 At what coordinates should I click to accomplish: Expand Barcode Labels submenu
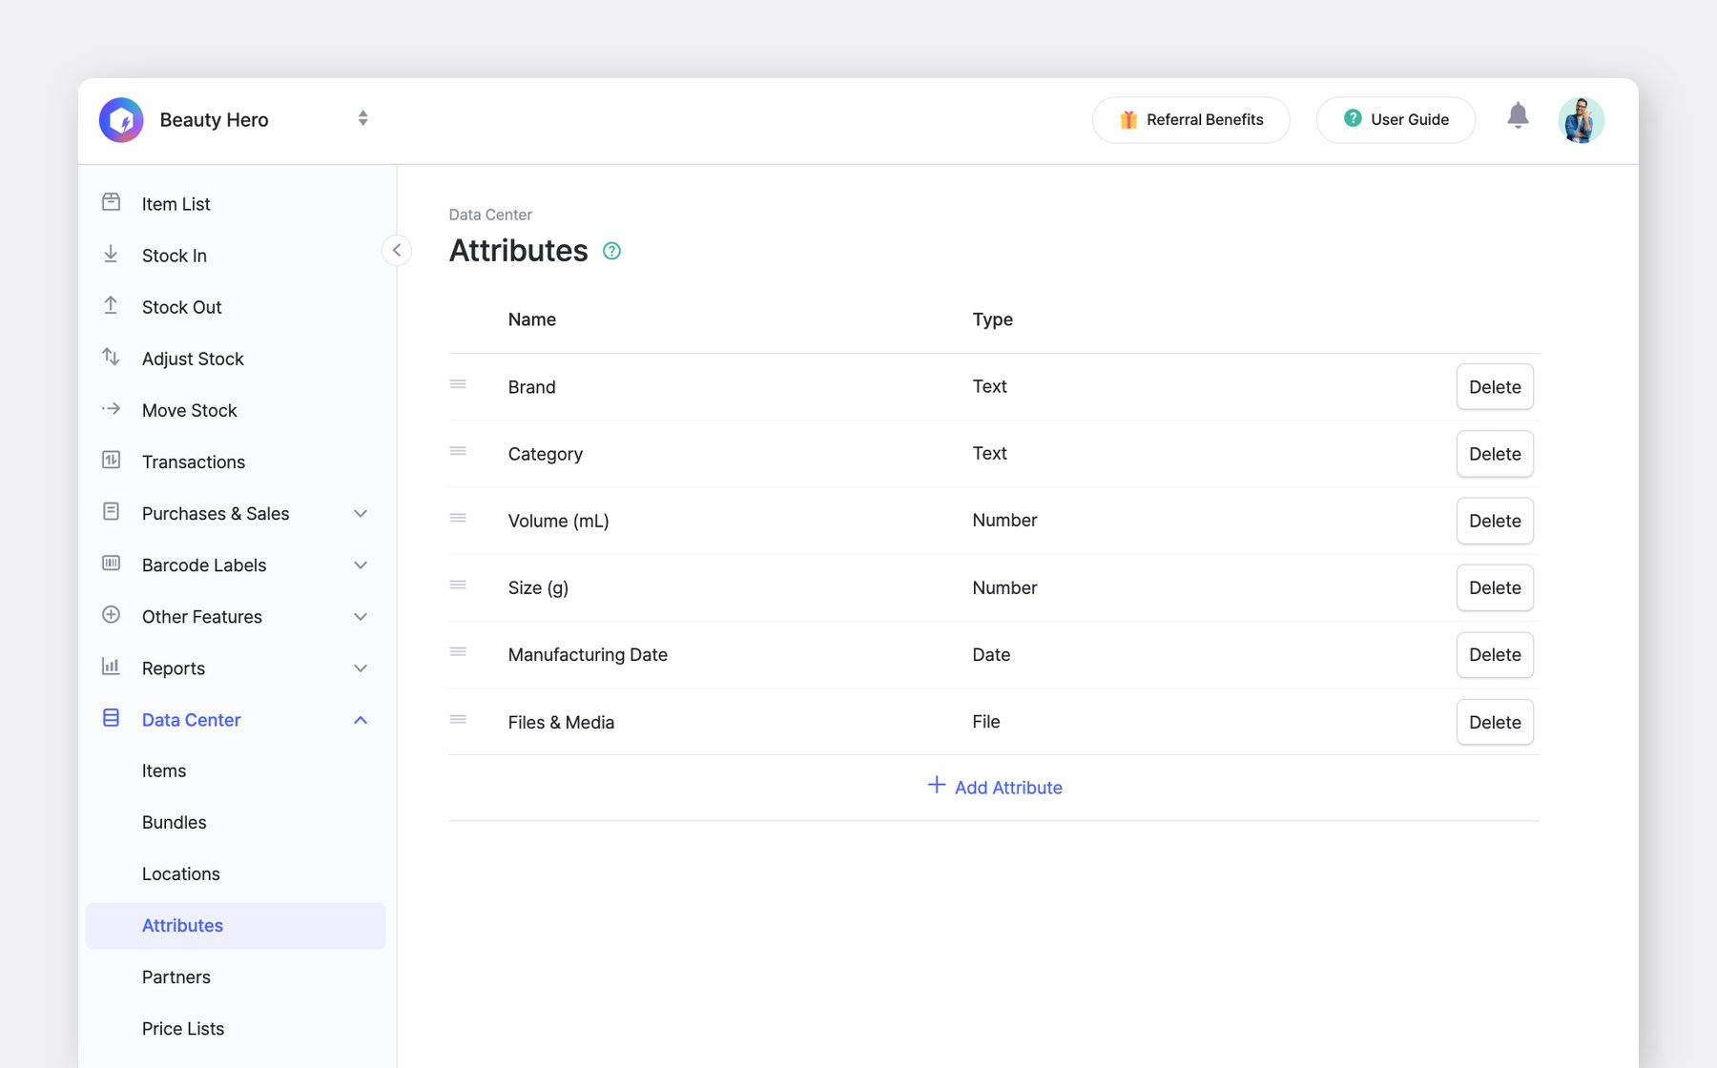(361, 565)
